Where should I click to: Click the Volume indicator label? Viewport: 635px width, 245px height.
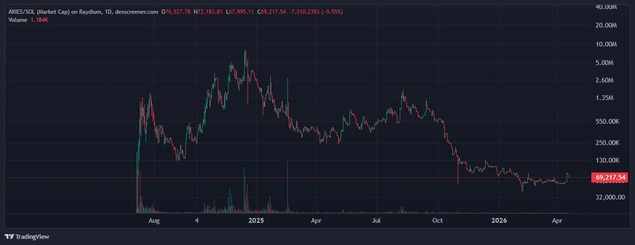18,20
